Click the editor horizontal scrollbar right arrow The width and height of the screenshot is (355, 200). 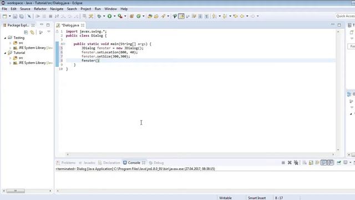(333, 154)
